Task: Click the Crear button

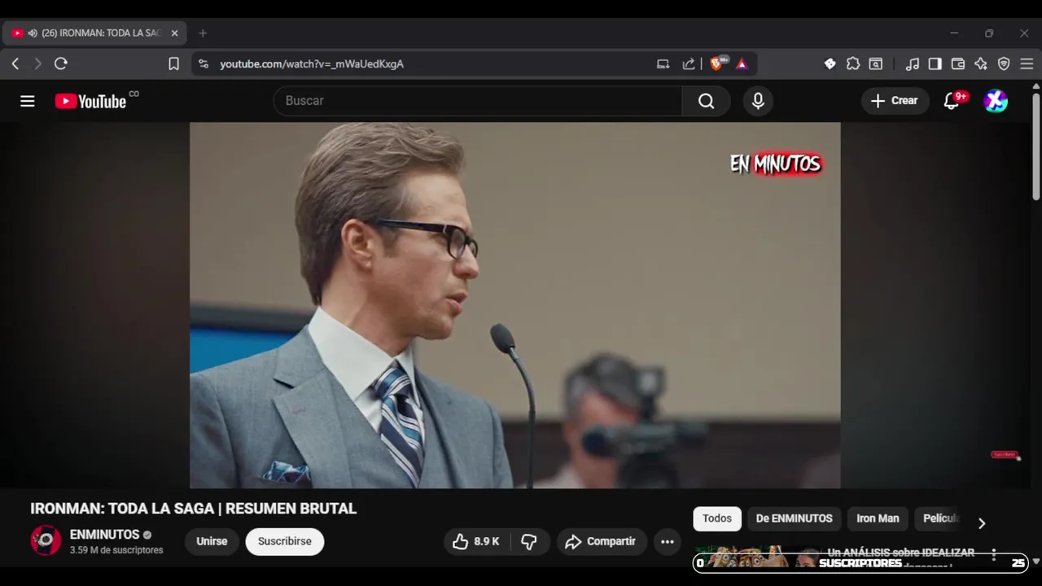Action: (x=895, y=101)
